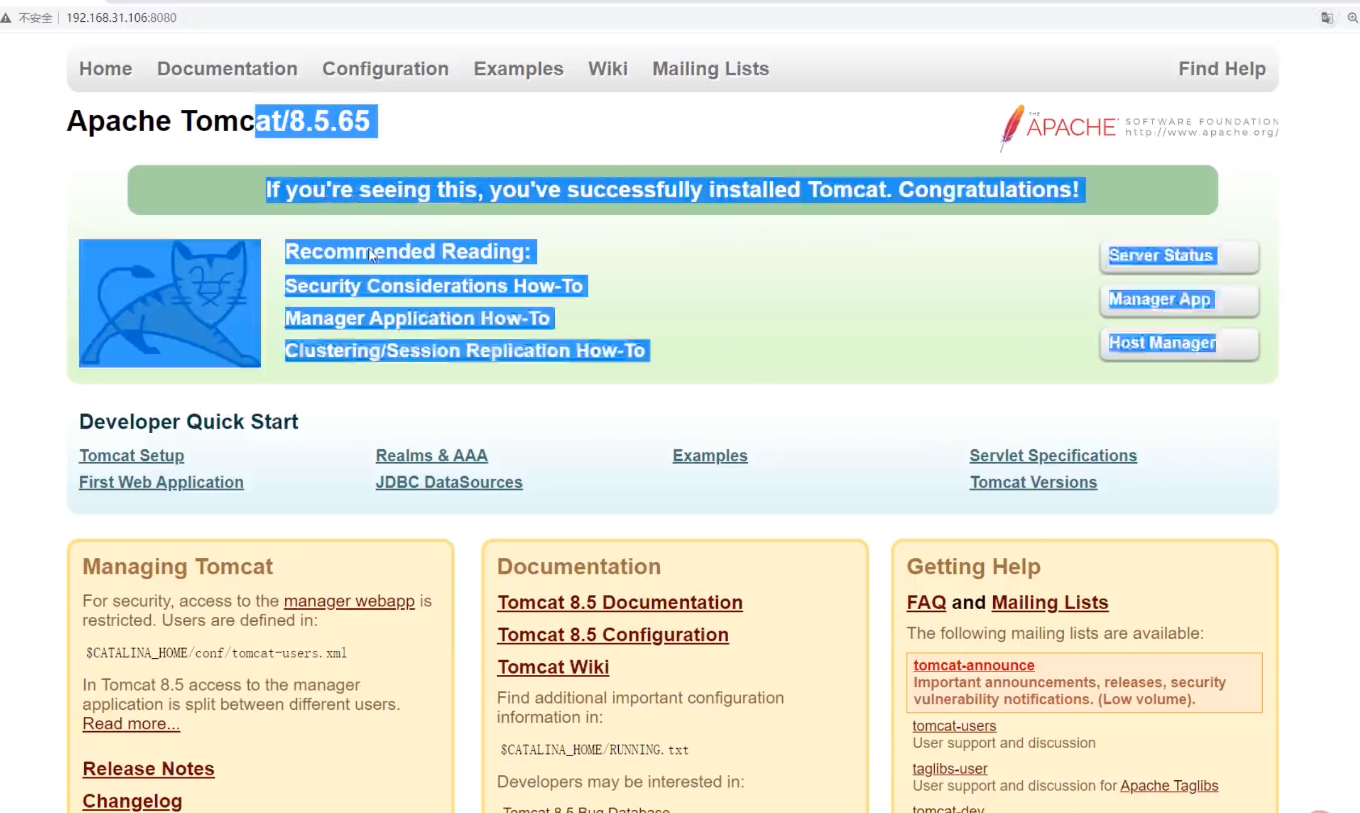Viewport: 1360px width, 813px height.
Task: Click the address bar URL field
Action: [122, 17]
